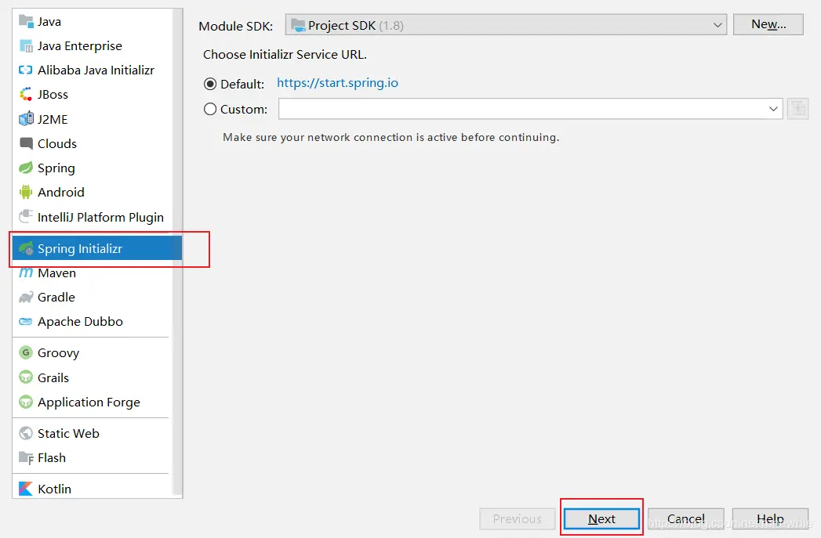
Task: Select the Spring Initializr text label
Action: tap(79, 249)
